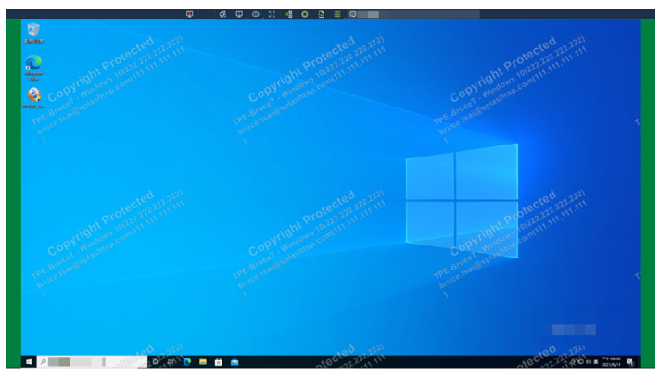Open File Explorer from the taskbar
The image size is (660, 377).
coord(203,362)
